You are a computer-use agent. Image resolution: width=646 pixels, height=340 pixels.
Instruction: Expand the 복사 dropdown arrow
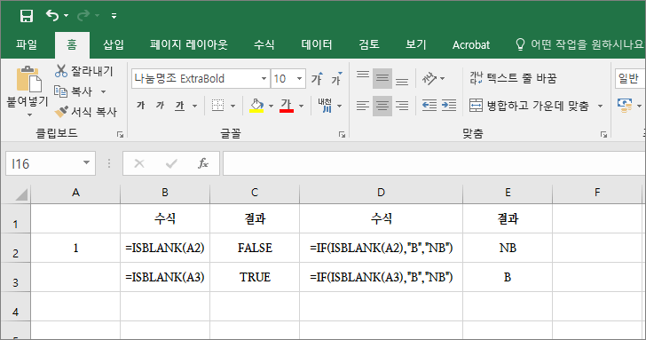pos(104,91)
